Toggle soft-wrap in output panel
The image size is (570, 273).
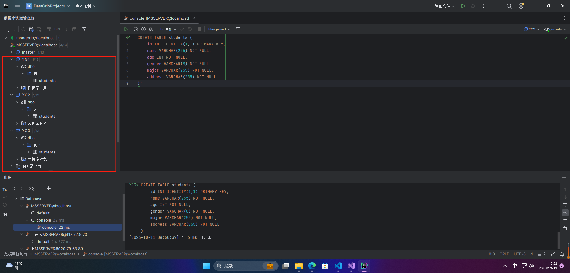point(565,205)
